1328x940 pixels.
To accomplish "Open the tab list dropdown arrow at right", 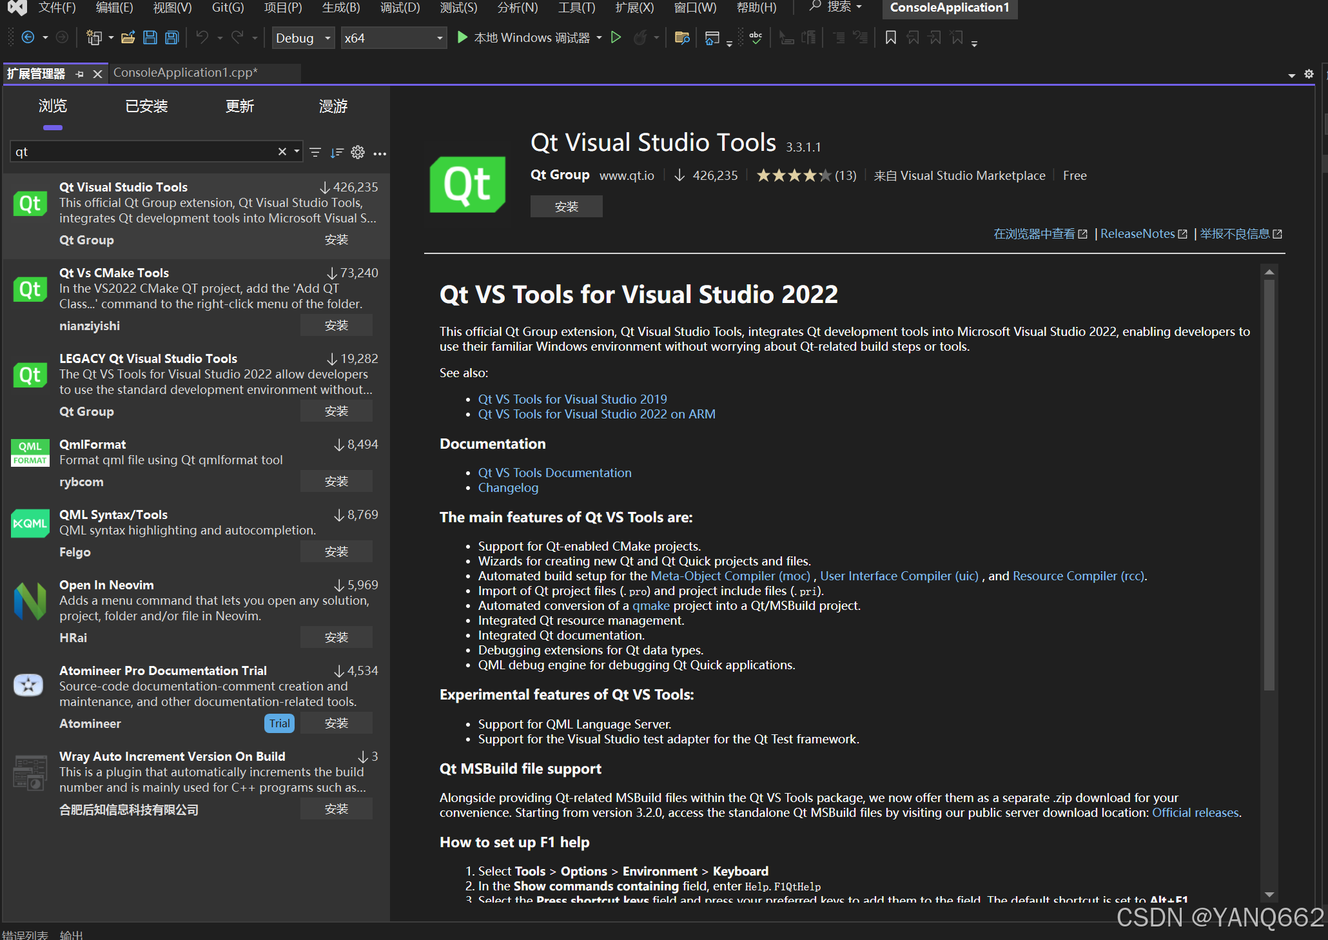I will (1291, 75).
